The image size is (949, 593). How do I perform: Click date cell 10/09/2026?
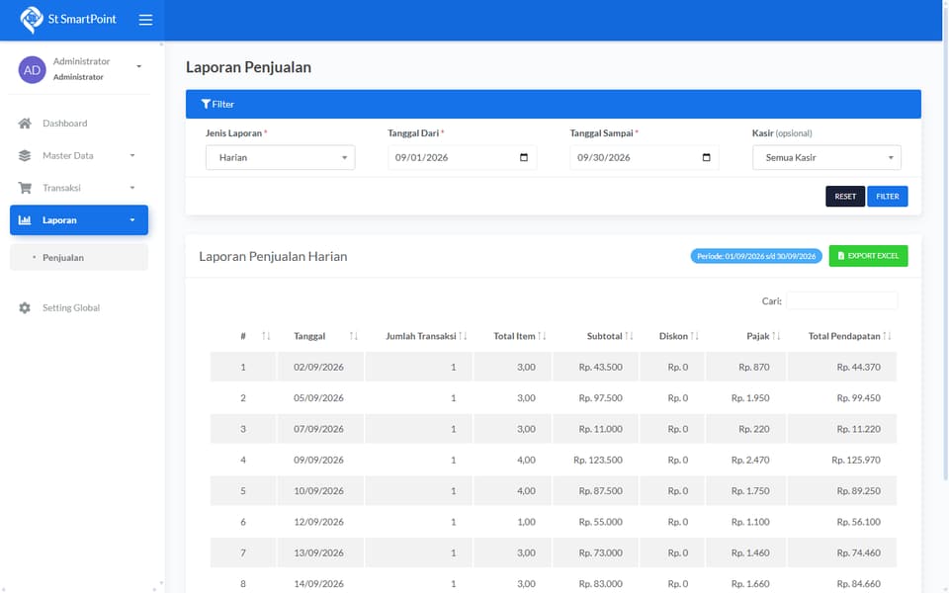(318, 491)
